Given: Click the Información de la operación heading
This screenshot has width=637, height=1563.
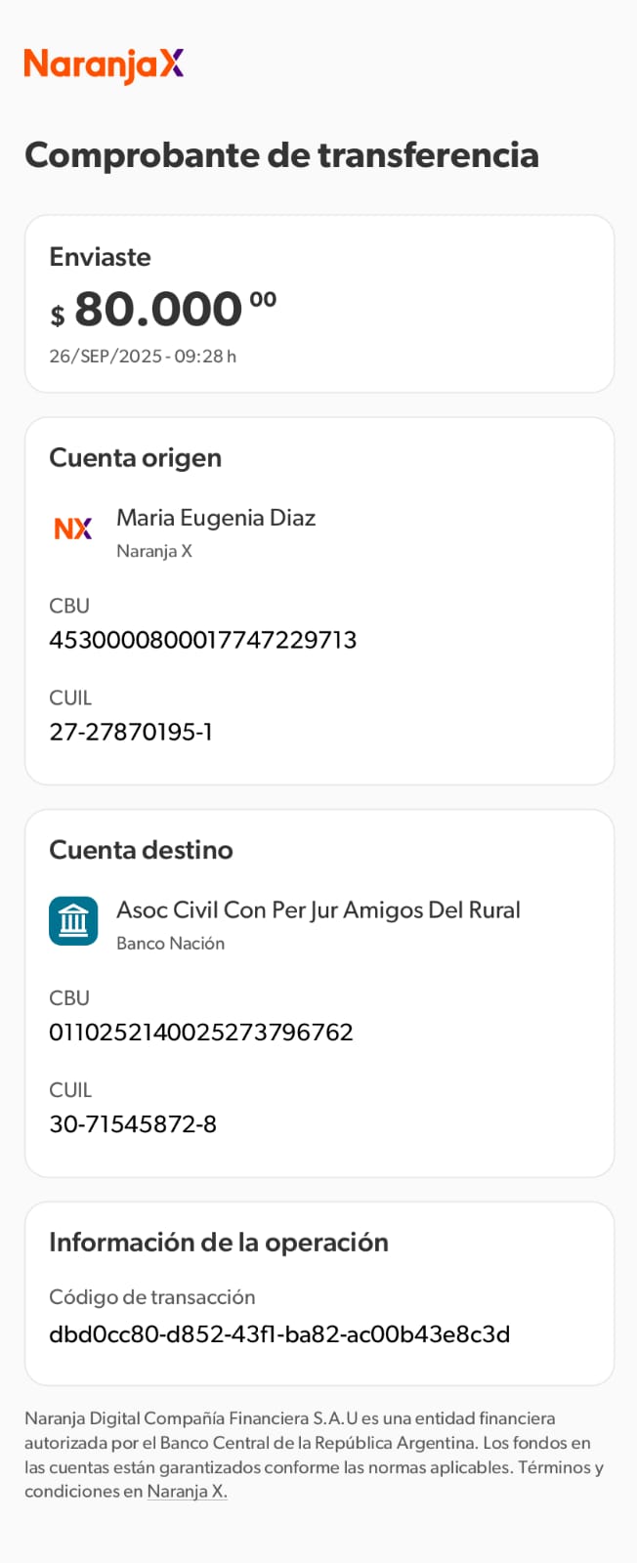Looking at the screenshot, I should pyautogui.click(x=219, y=1243).
